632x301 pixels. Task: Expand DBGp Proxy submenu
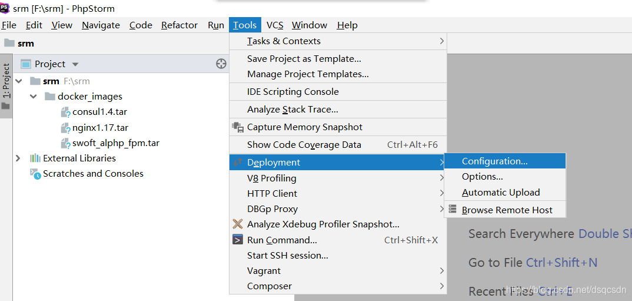[442, 209]
